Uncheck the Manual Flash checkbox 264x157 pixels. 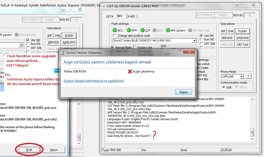coord(112,47)
